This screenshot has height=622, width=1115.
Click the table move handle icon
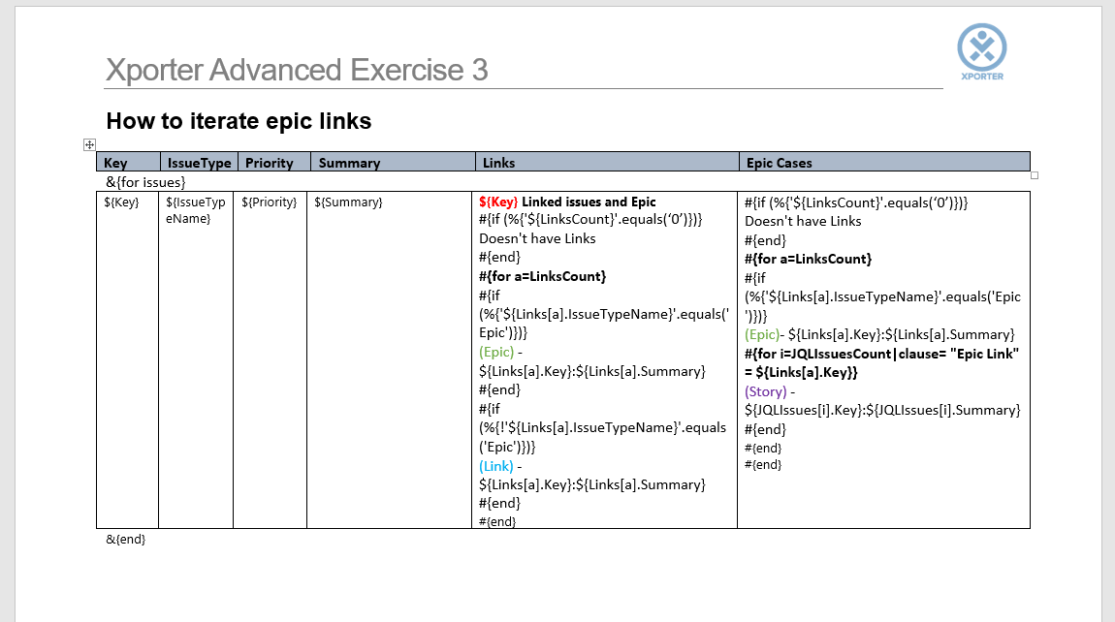89,144
